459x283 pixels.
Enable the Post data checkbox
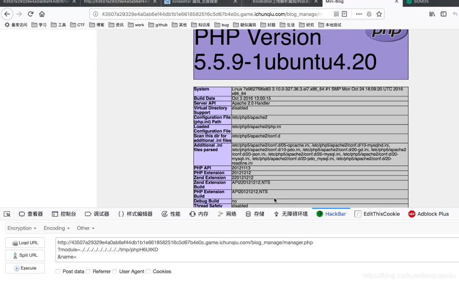pos(58,271)
